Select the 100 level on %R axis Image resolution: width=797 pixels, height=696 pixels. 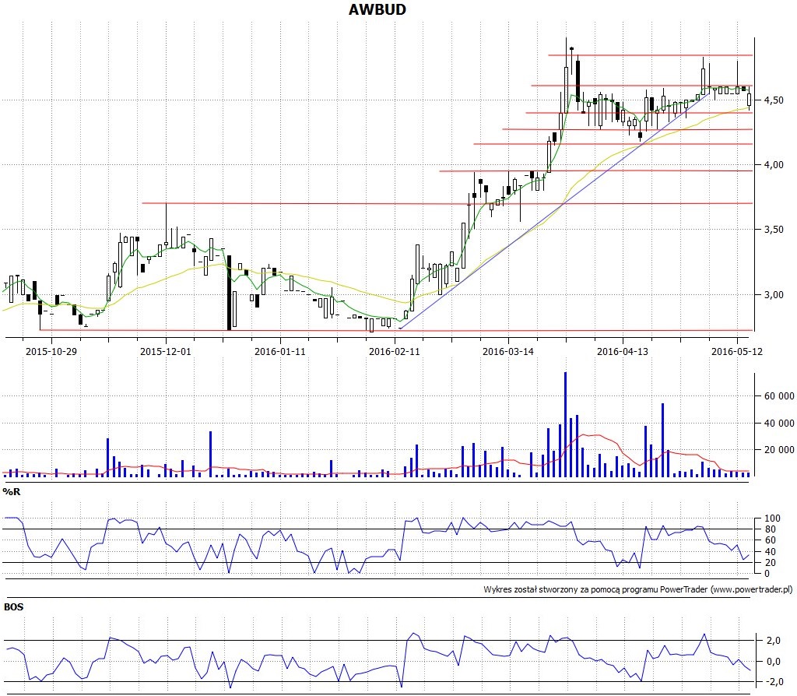click(x=772, y=518)
